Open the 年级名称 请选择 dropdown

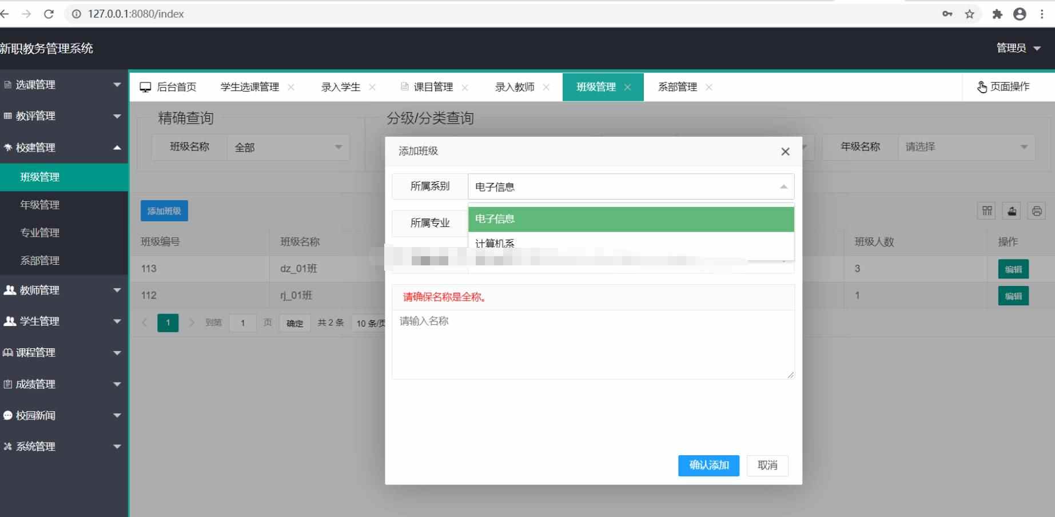[966, 147]
